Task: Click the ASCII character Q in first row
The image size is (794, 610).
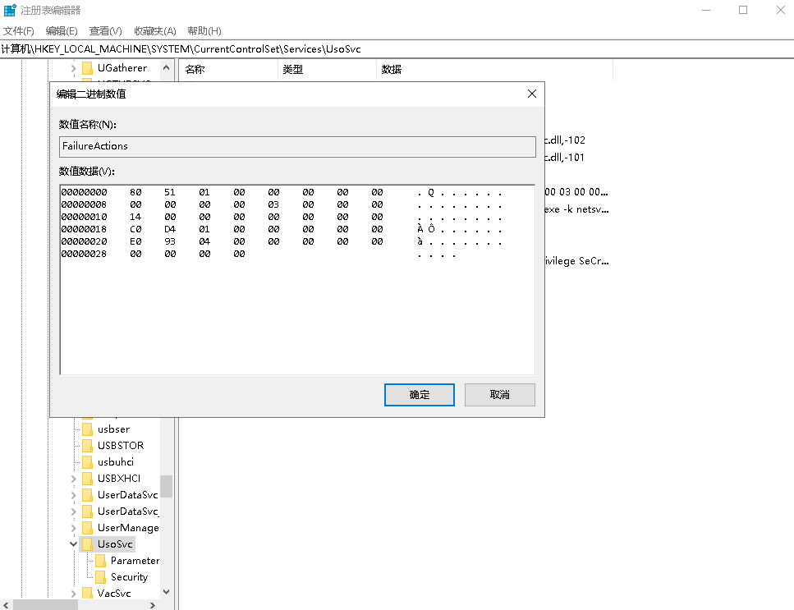Action: click(431, 192)
